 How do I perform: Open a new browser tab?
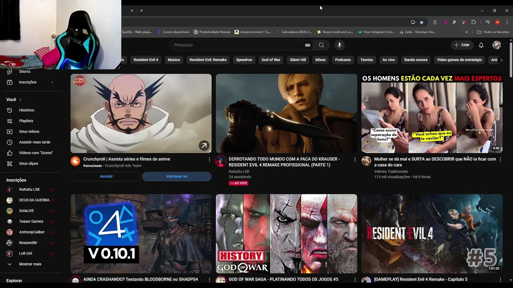coord(141,11)
